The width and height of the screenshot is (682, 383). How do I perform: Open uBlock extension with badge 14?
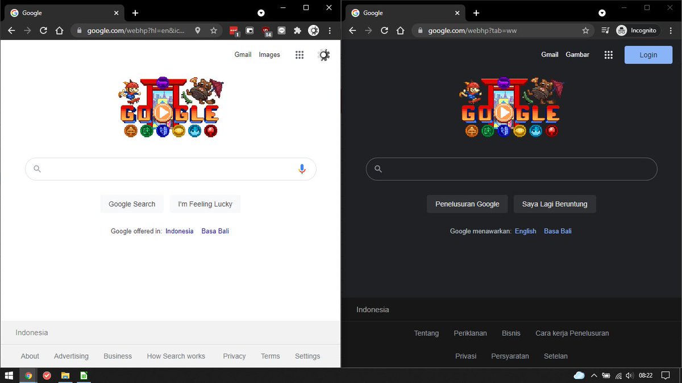point(266,31)
